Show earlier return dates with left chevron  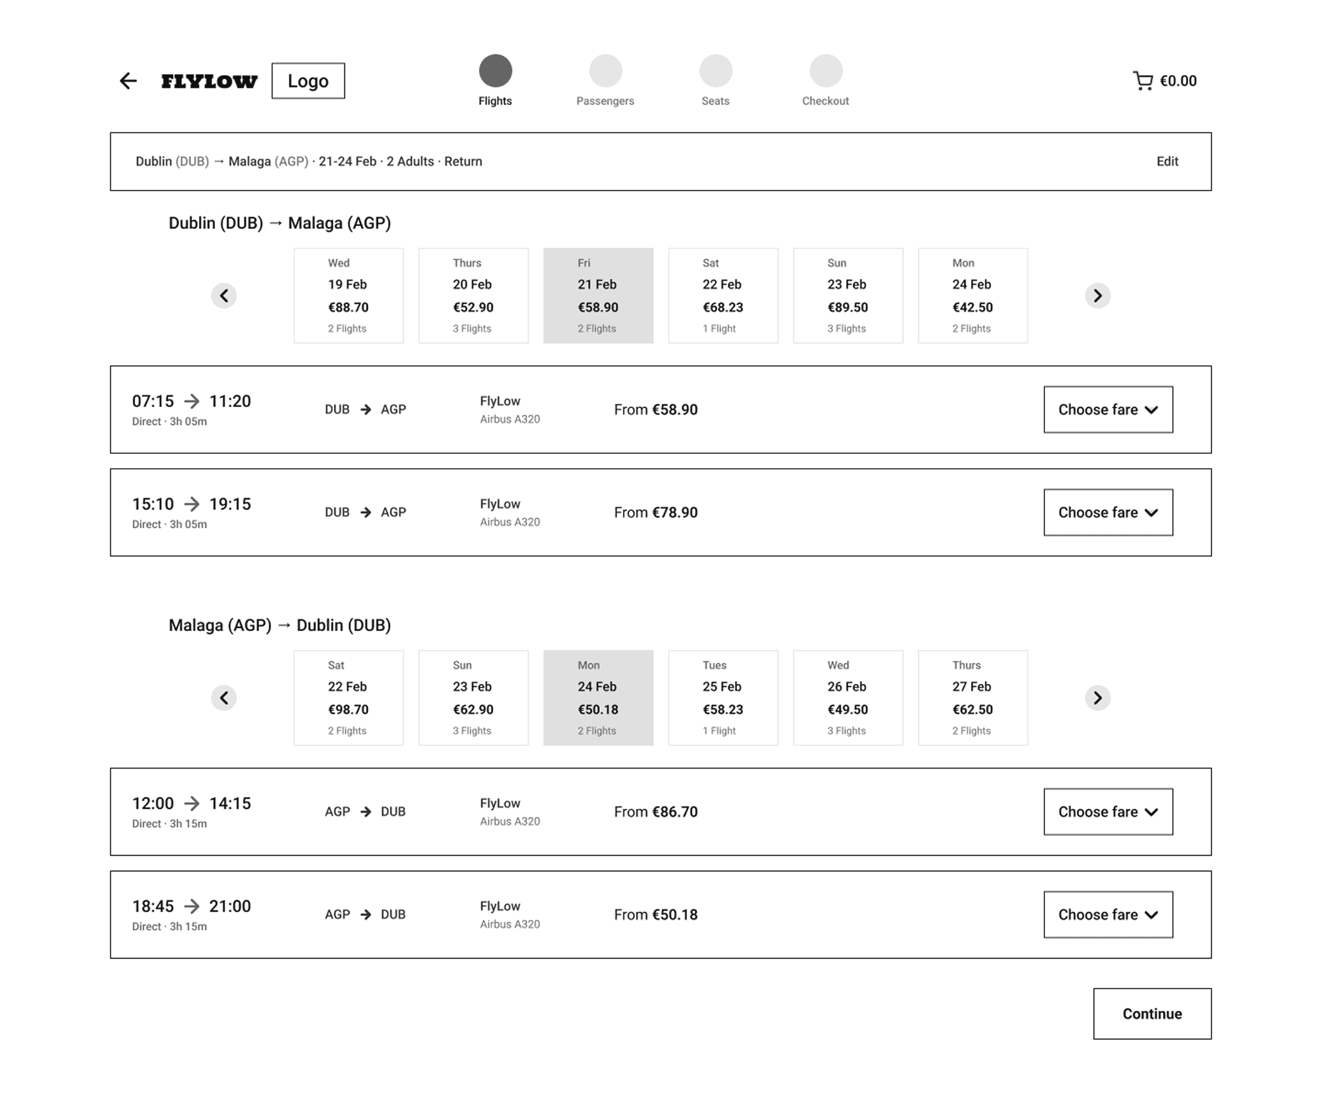(224, 698)
